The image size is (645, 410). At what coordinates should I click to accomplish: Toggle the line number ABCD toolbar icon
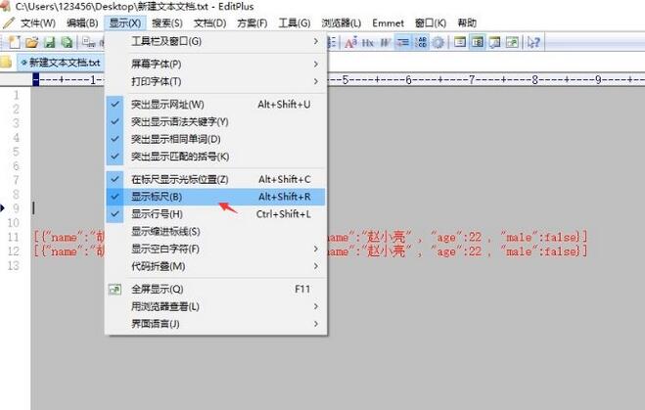[421, 42]
